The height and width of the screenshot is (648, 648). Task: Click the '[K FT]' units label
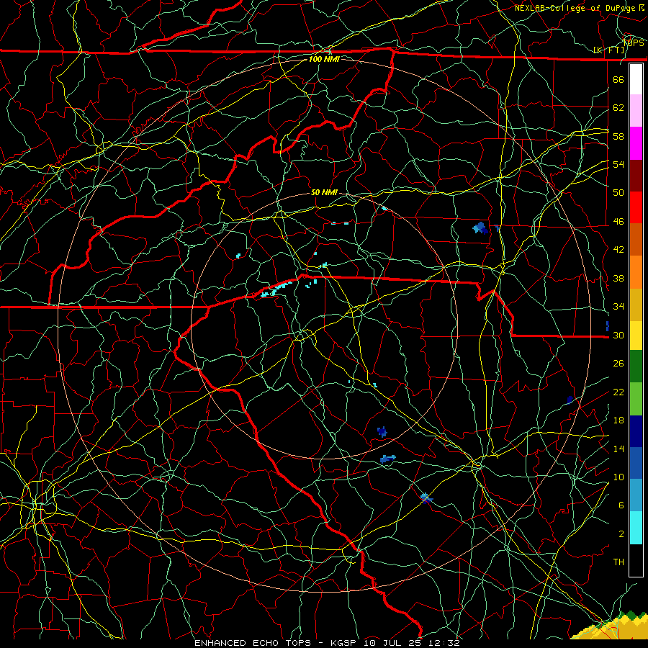pos(609,50)
